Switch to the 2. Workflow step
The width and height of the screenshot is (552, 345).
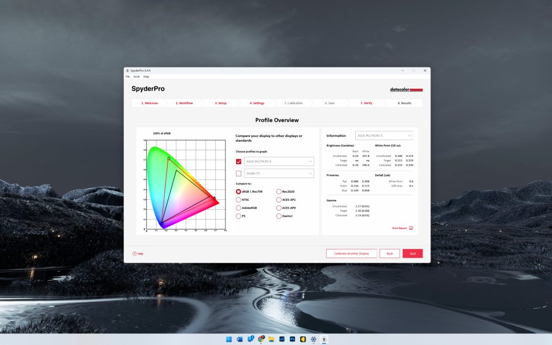(185, 103)
